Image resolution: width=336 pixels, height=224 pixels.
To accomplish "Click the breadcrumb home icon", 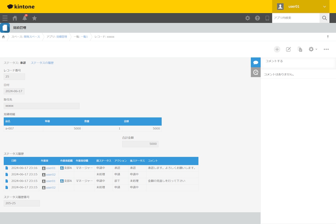I will pyautogui.click(x=4, y=37).
